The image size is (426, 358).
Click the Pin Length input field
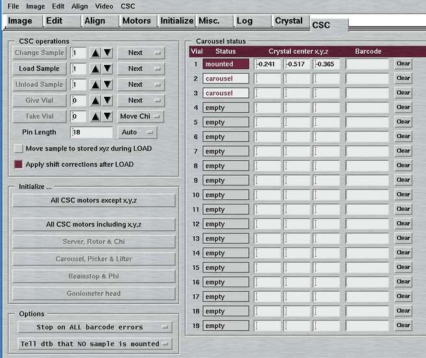coord(91,132)
